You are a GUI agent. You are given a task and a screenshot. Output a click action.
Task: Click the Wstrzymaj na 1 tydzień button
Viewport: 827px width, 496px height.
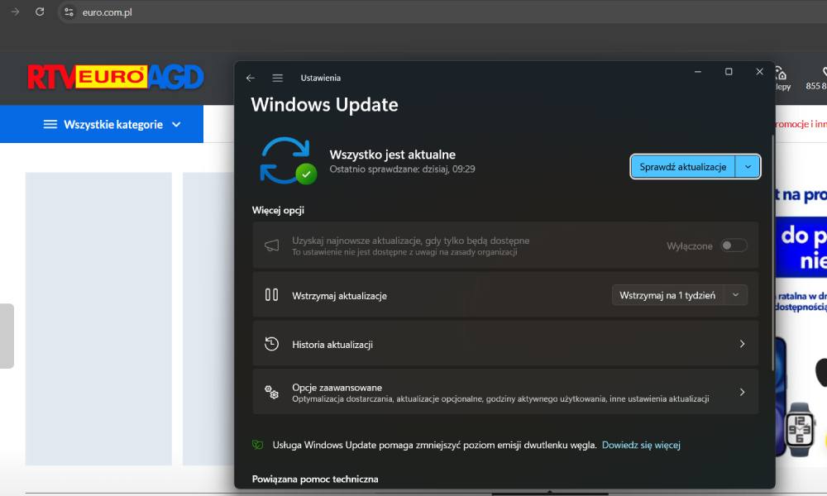tap(667, 295)
